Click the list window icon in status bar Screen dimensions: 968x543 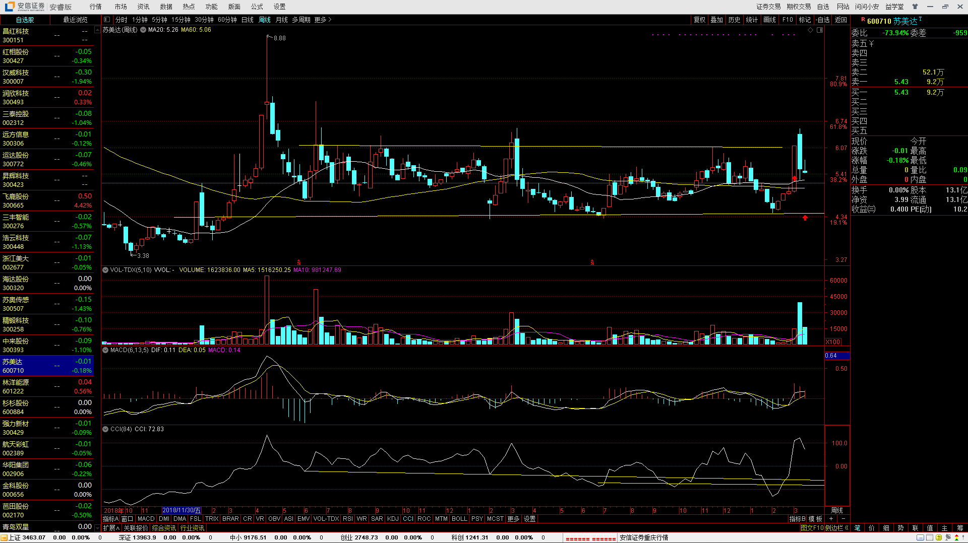point(930,538)
